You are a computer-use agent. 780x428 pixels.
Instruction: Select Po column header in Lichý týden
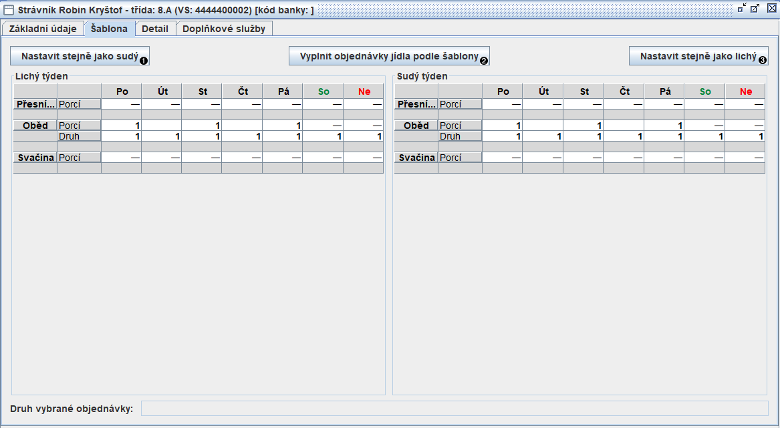122,91
